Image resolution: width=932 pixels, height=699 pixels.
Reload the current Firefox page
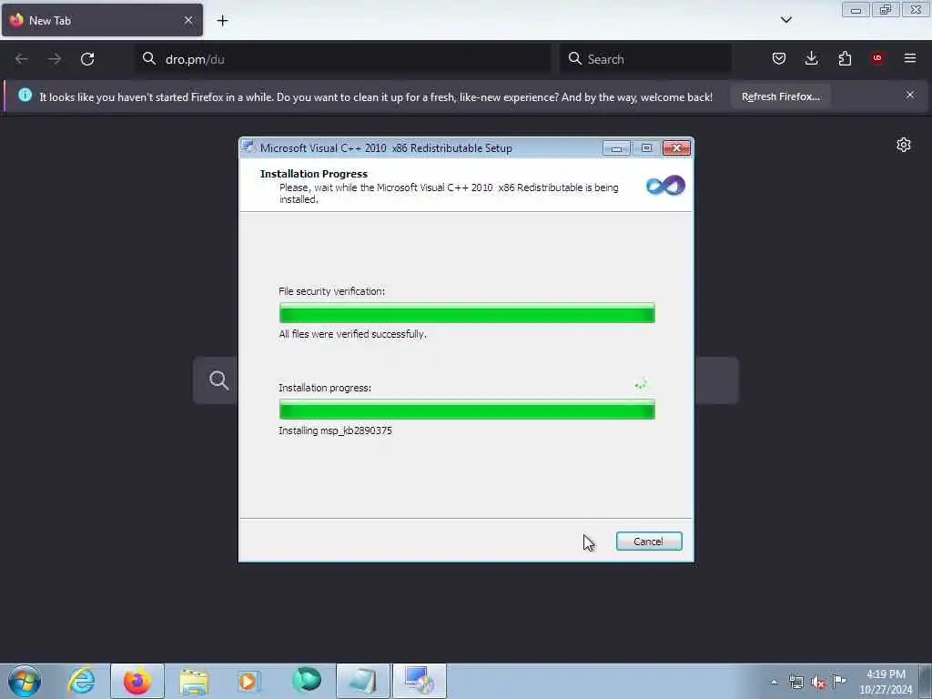pyautogui.click(x=87, y=59)
